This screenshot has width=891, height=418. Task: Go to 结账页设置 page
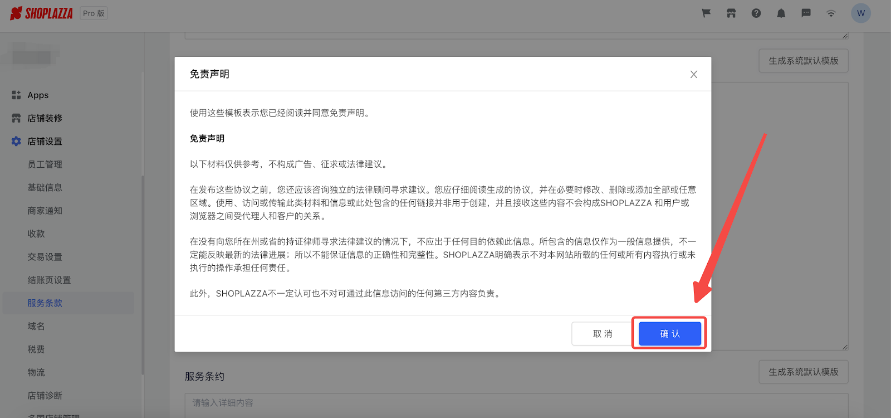(50, 280)
